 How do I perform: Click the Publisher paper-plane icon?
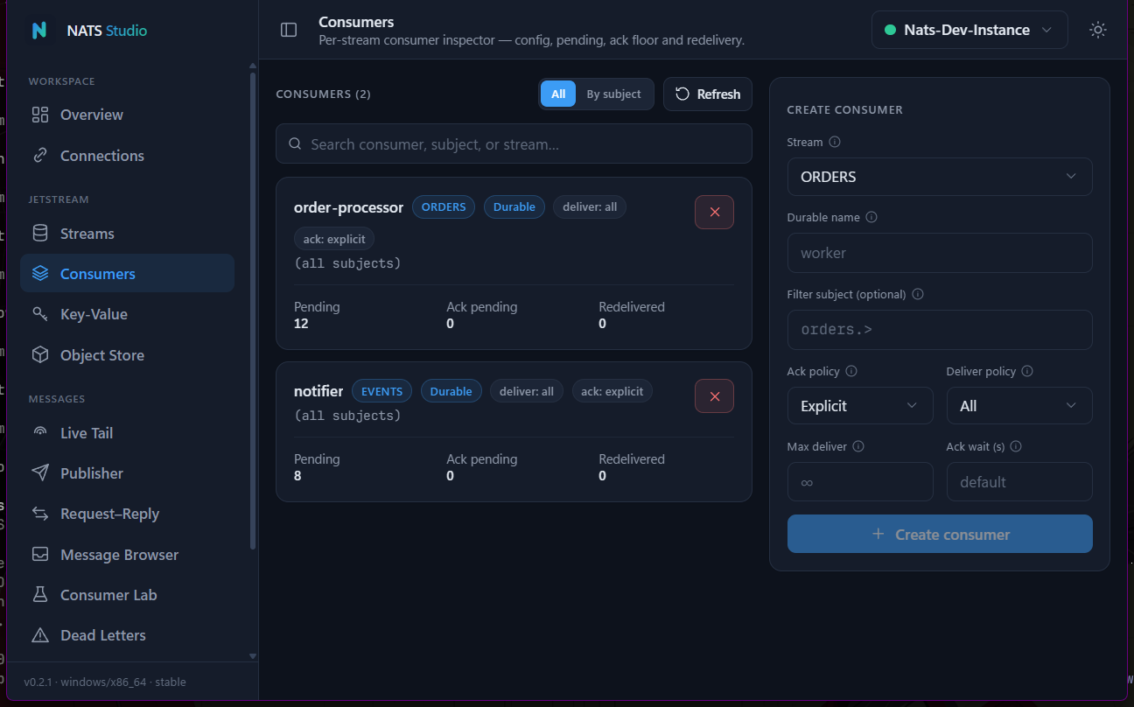40,473
